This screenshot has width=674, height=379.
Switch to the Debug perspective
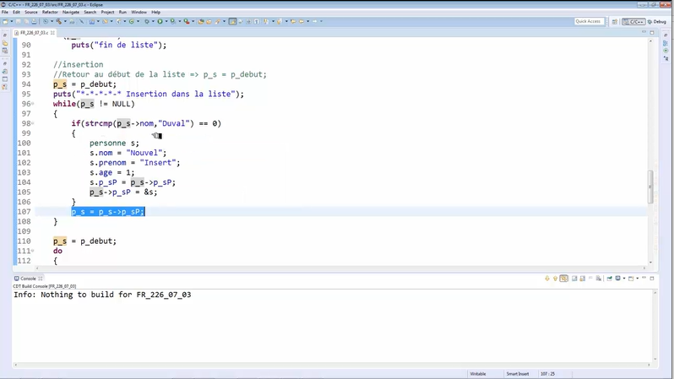click(657, 22)
